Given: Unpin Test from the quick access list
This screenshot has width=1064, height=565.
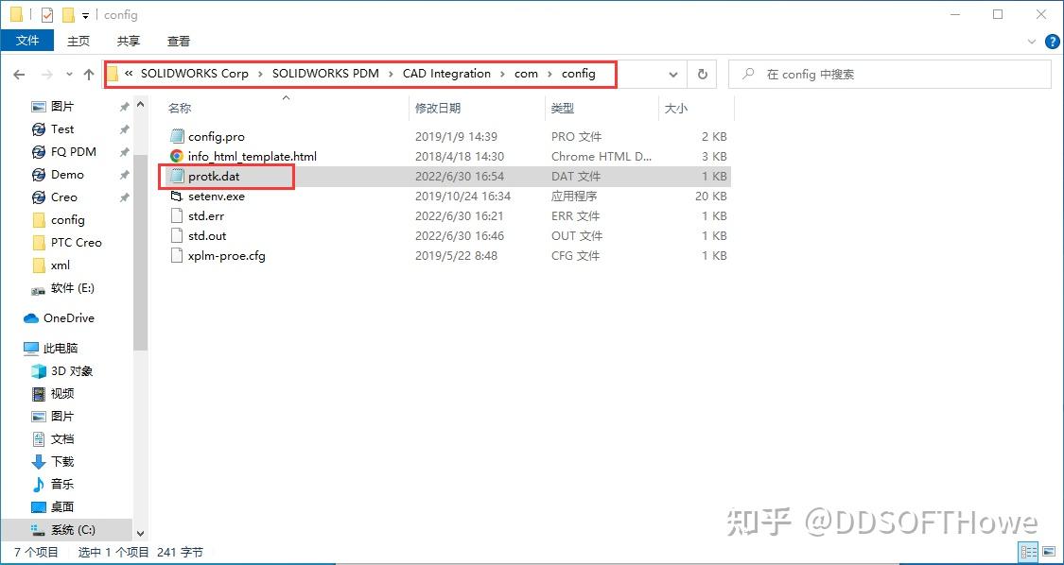Looking at the screenshot, I should 123,128.
